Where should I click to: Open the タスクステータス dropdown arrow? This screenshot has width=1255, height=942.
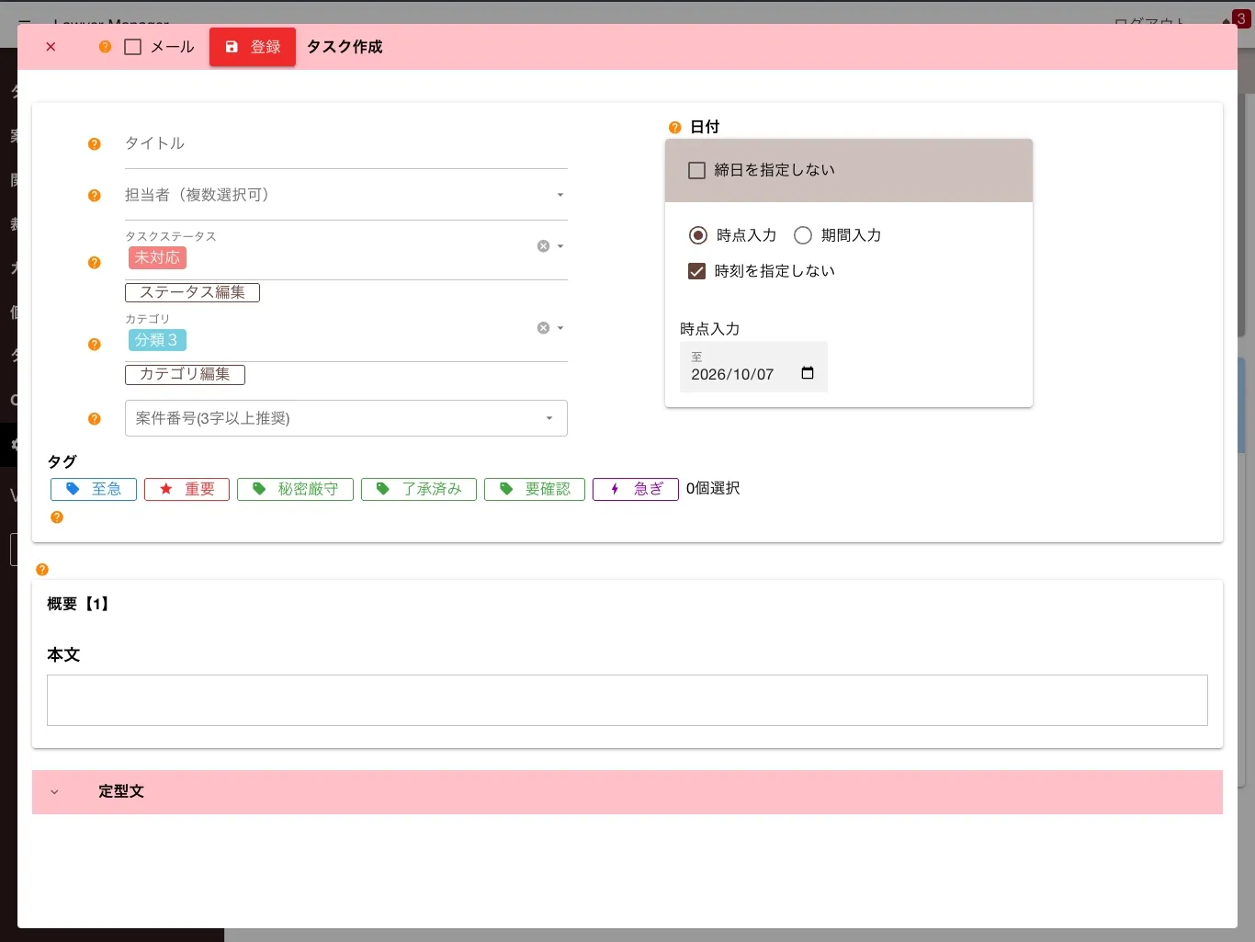click(x=560, y=246)
